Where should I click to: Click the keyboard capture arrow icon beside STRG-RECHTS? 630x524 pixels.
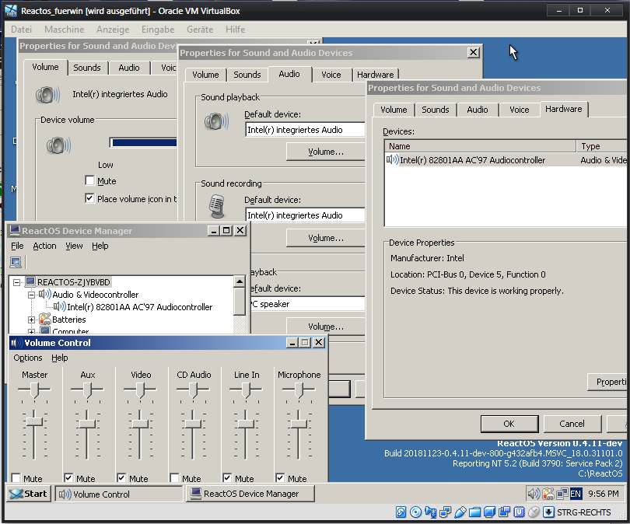pos(548,512)
